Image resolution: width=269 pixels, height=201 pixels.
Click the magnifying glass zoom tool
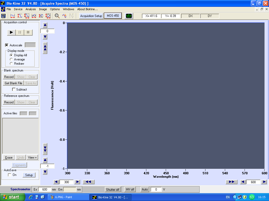tap(57, 16)
